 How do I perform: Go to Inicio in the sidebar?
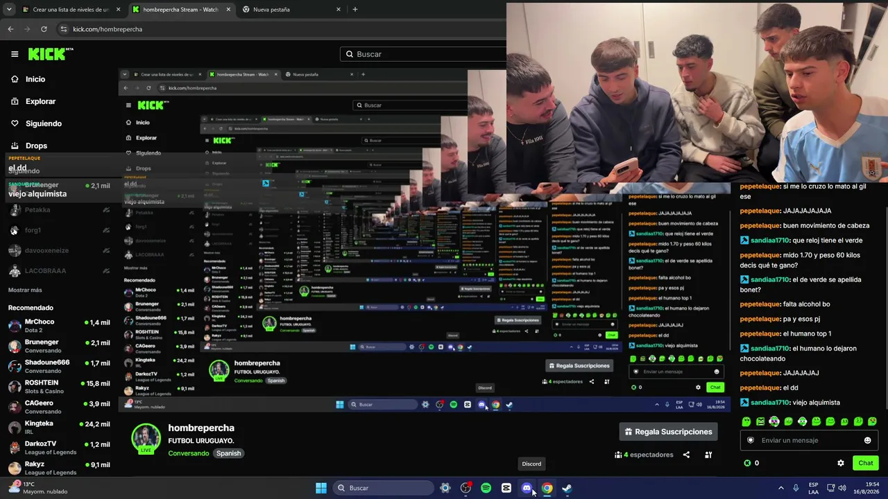pyautogui.click(x=28, y=79)
